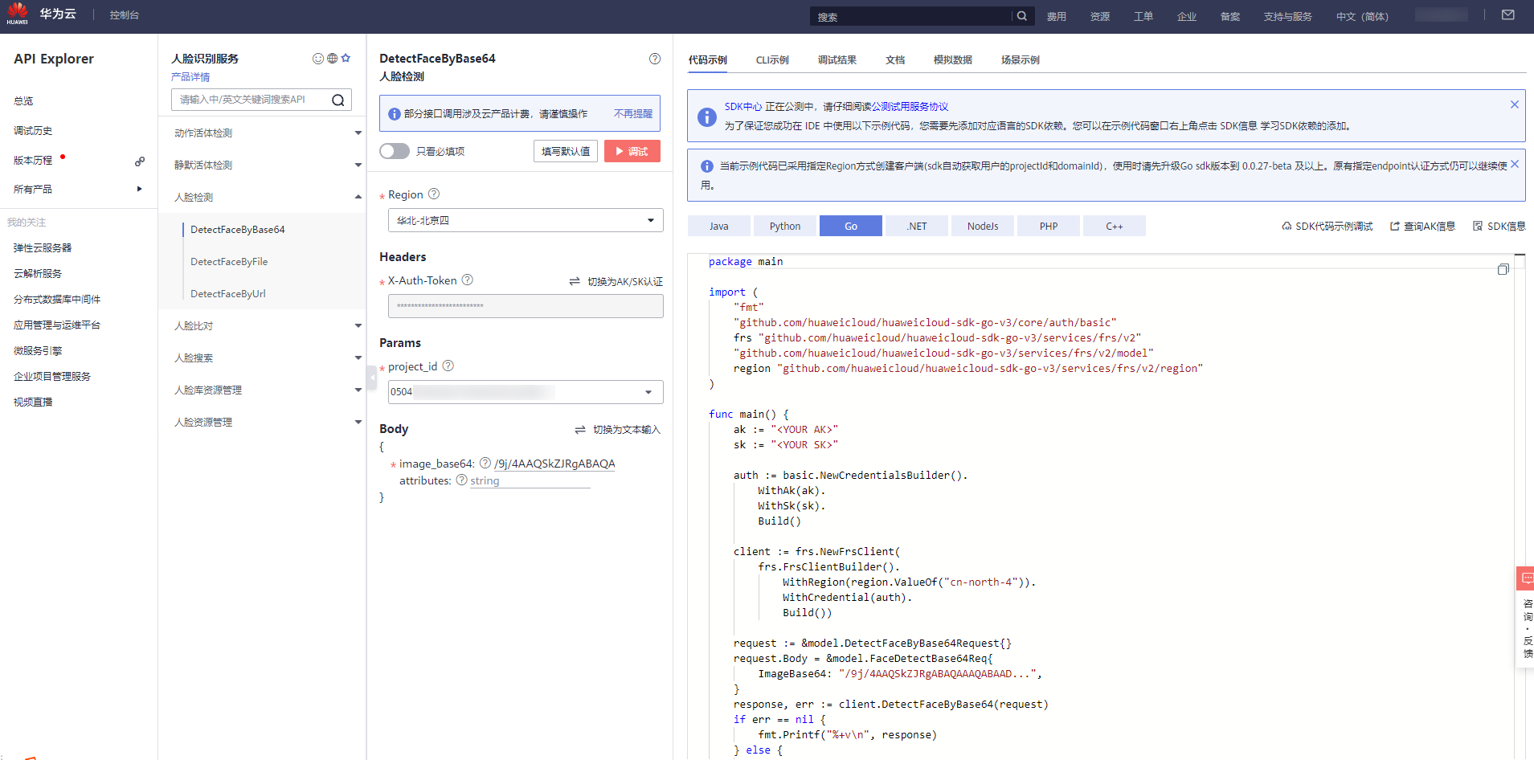
Task: Switch to 场景示例 tab
Action: pyautogui.click(x=1021, y=60)
